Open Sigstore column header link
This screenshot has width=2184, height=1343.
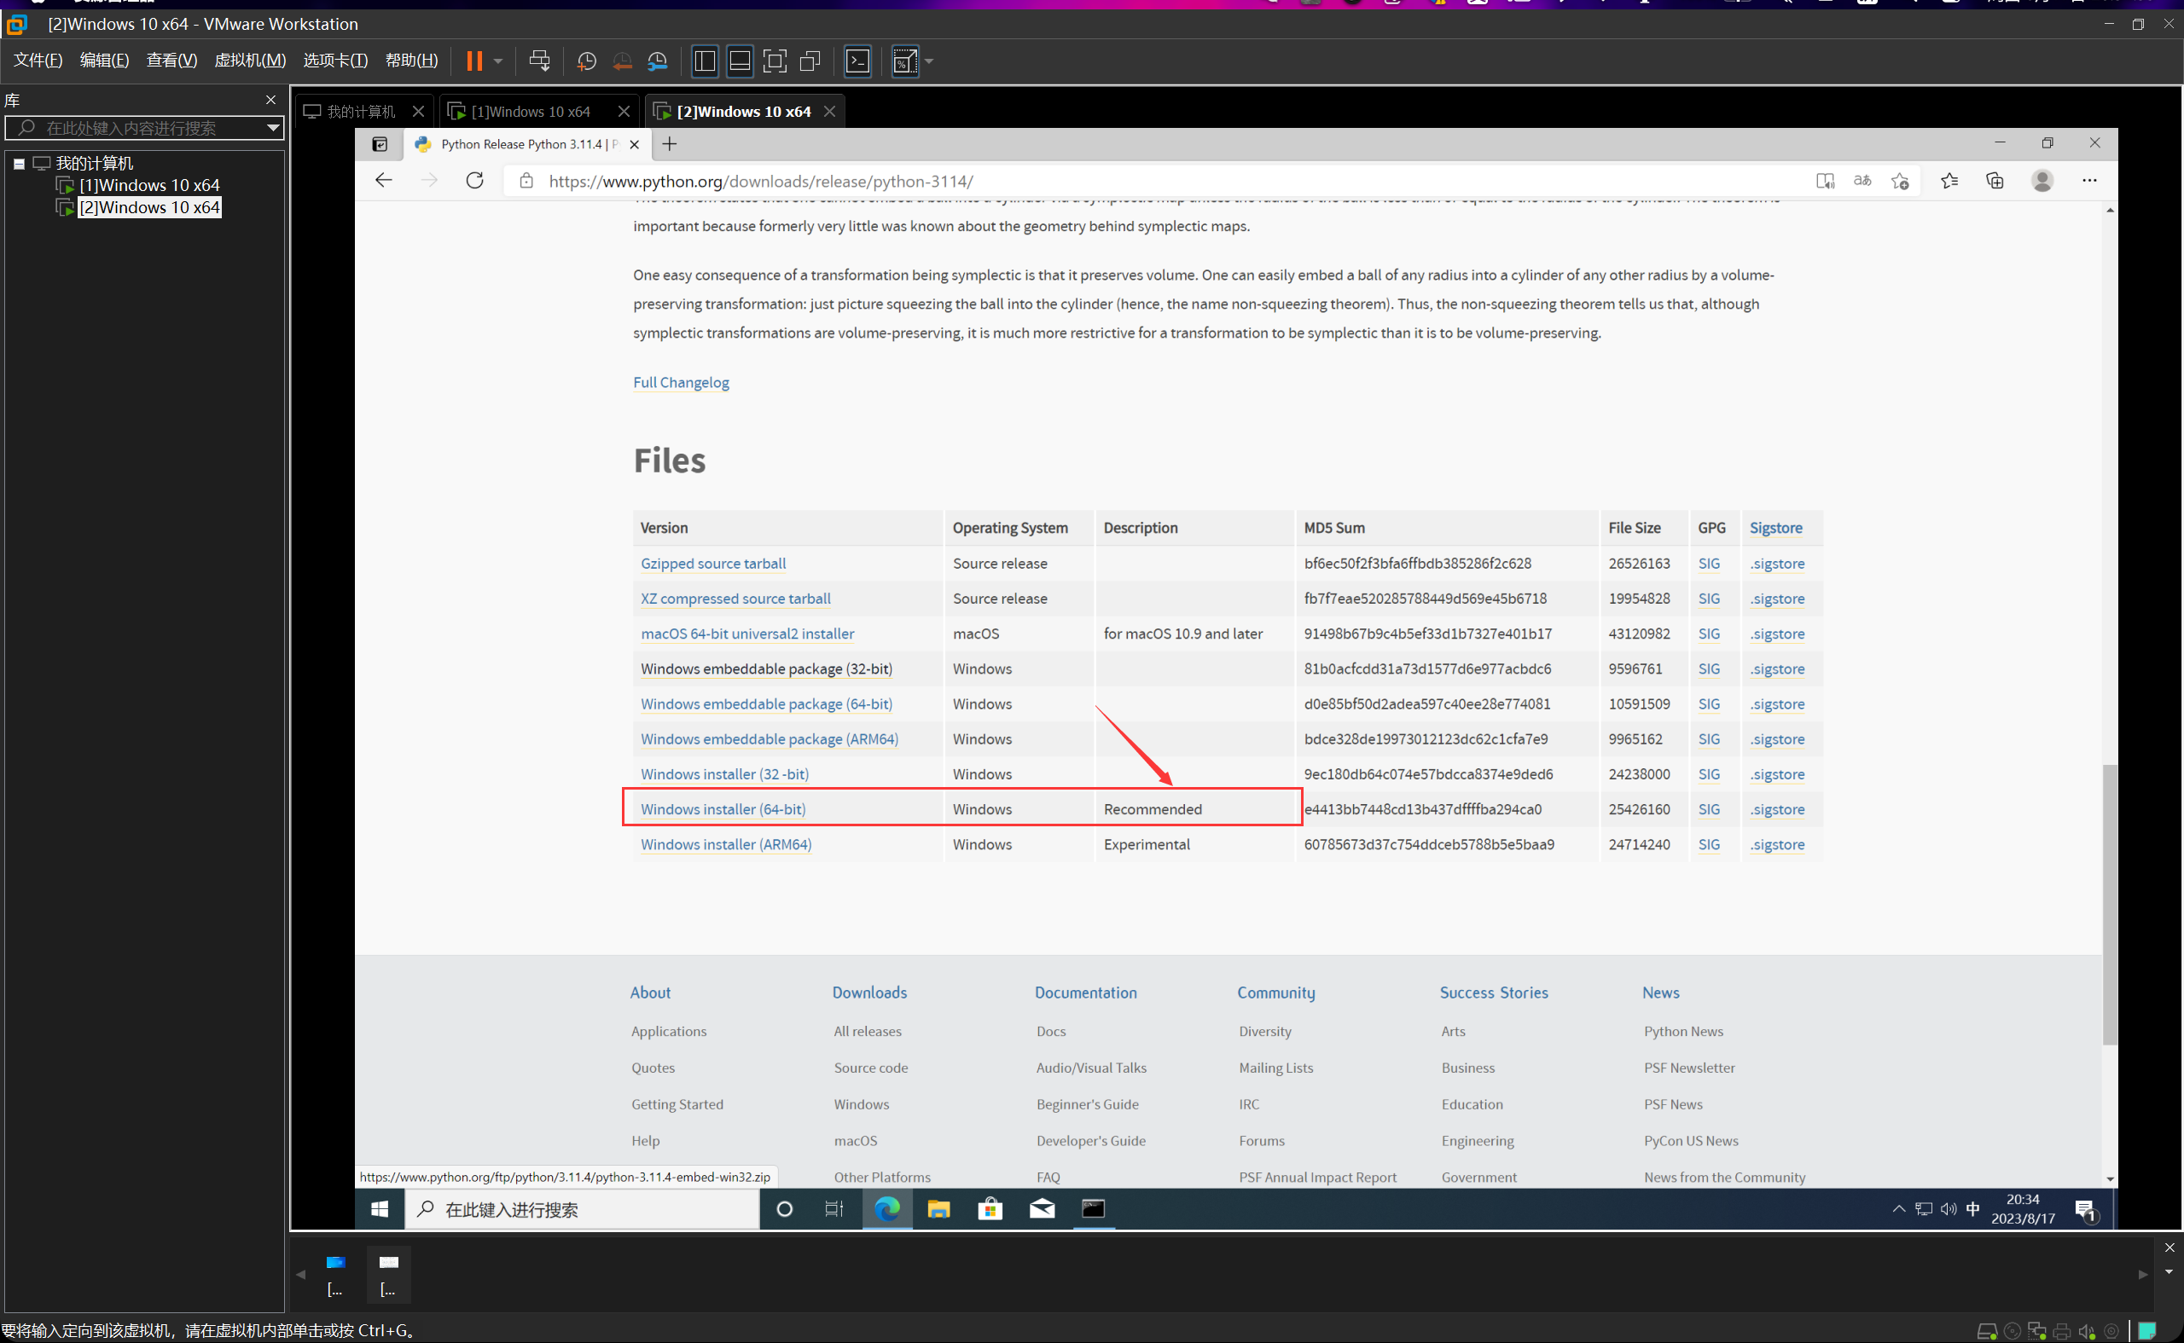pyautogui.click(x=1776, y=528)
